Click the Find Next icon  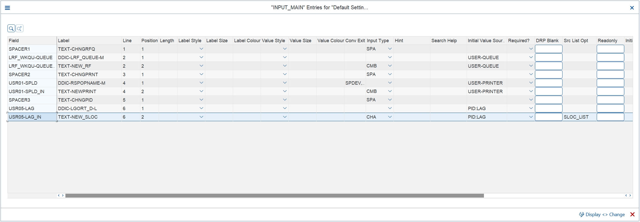[19, 28]
